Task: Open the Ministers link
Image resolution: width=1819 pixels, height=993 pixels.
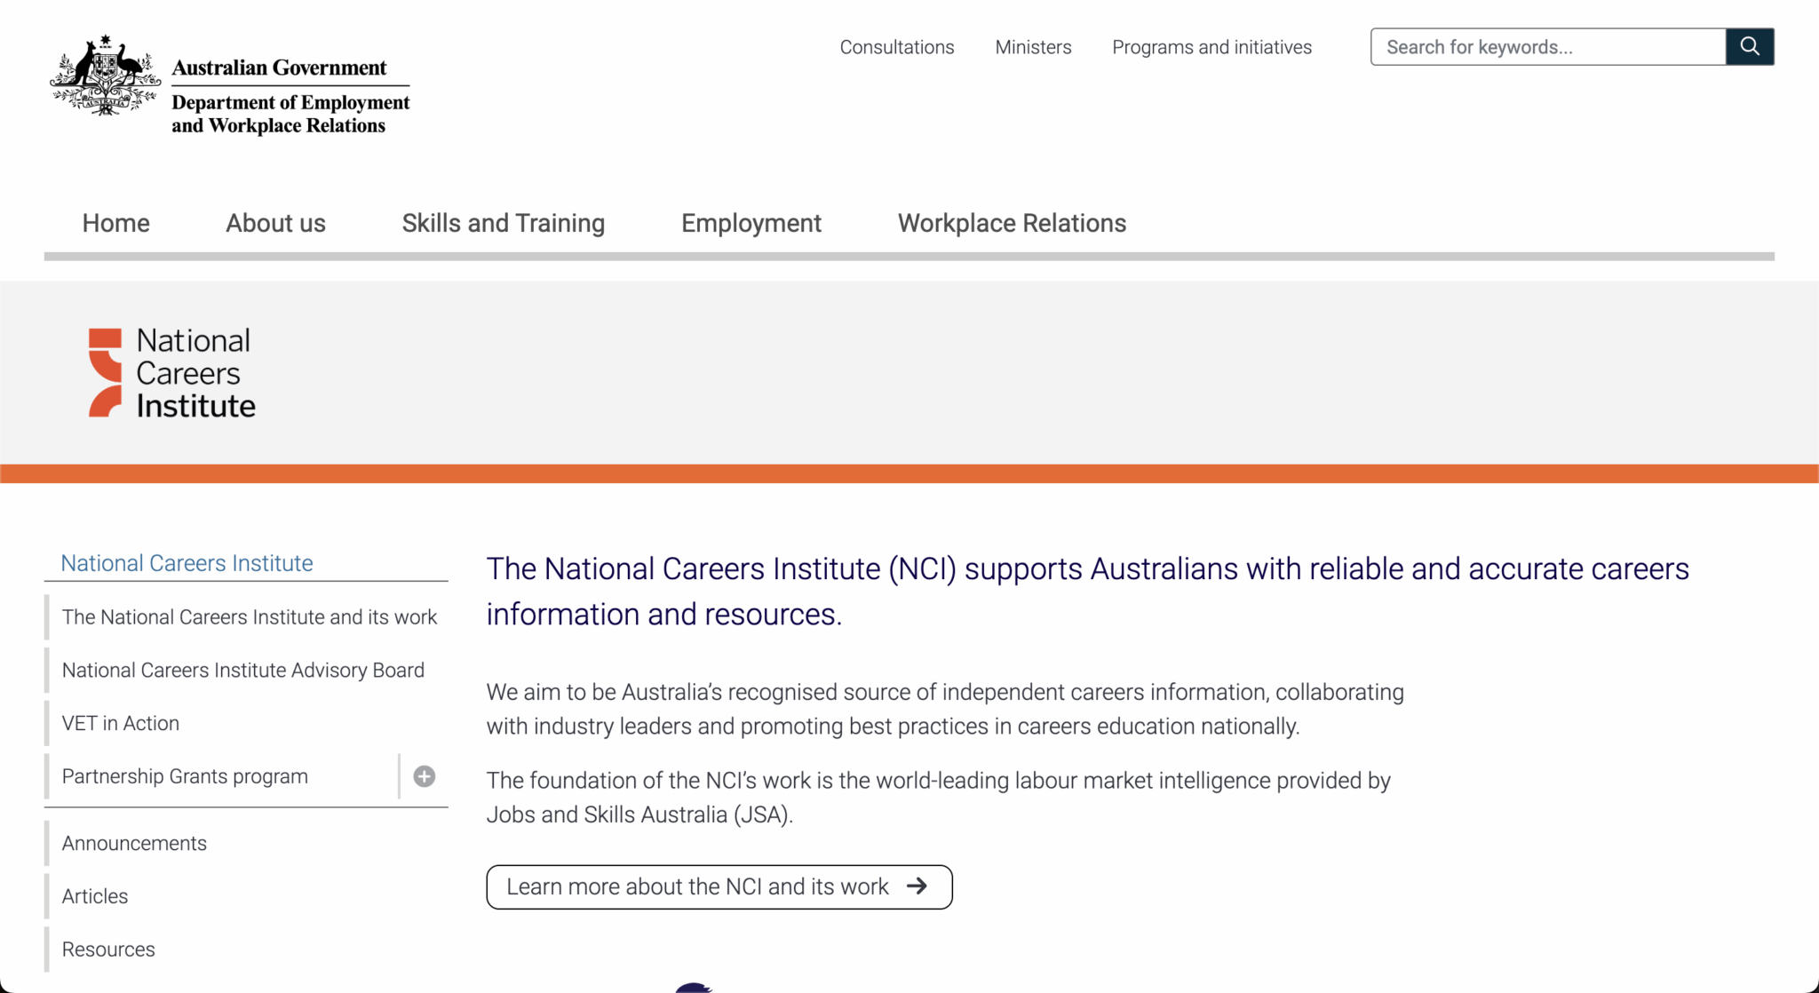Action: 1033,47
